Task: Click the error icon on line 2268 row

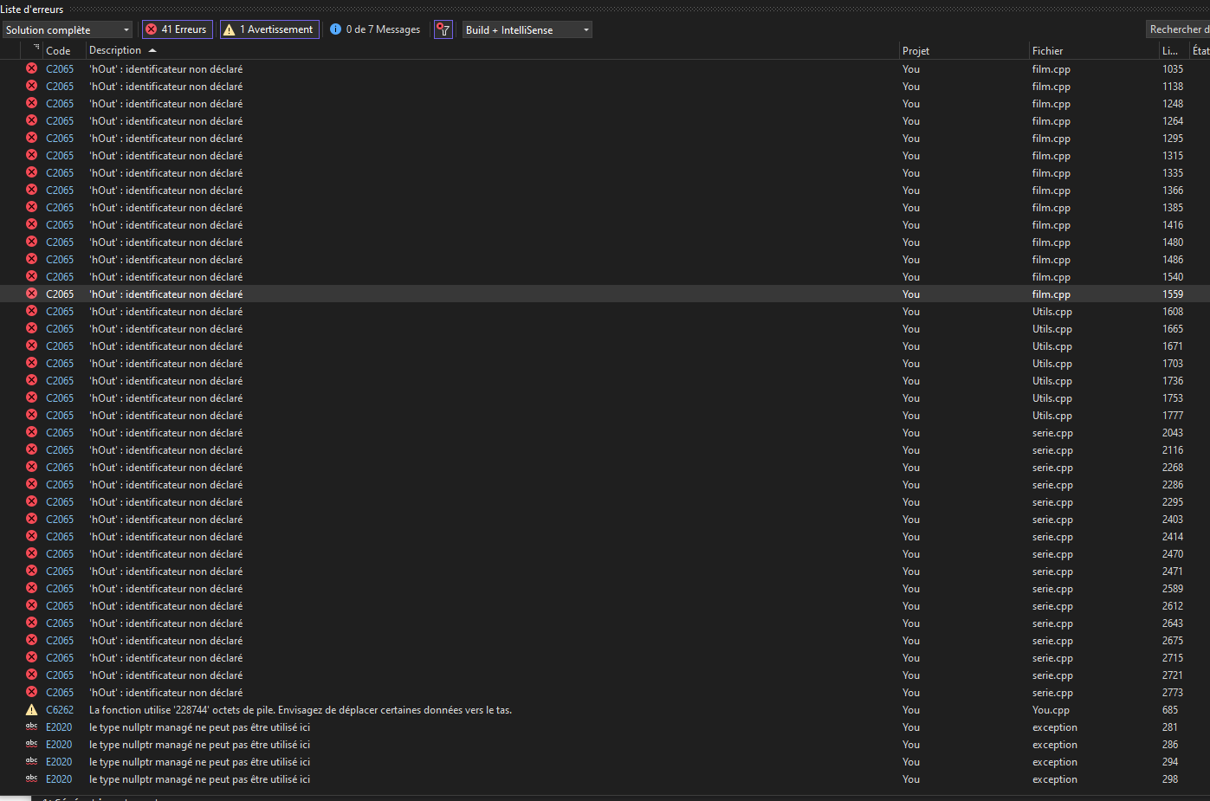Action: 32,467
